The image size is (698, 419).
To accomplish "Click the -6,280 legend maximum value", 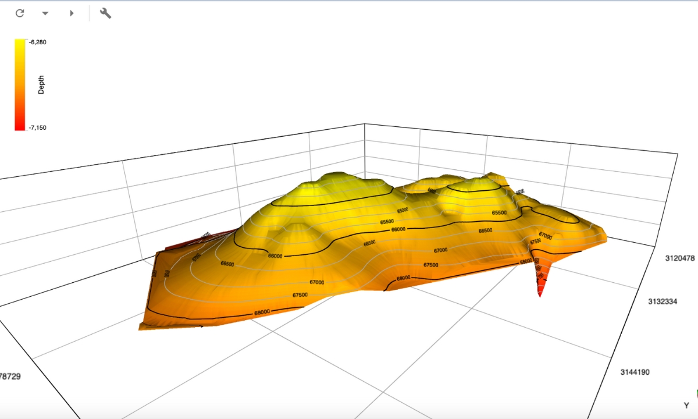I will pyautogui.click(x=37, y=42).
